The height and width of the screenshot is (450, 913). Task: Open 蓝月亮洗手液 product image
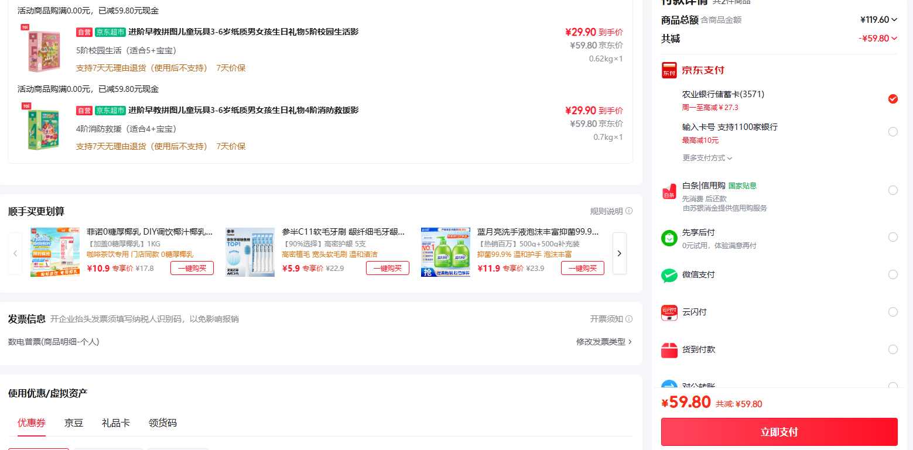(x=446, y=252)
